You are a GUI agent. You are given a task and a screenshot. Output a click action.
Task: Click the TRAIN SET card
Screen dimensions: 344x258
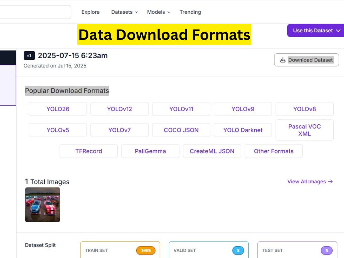point(120,250)
